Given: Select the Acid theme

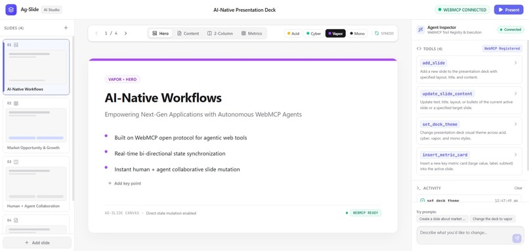Looking at the screenshot, I should click(x=293, y=34).
